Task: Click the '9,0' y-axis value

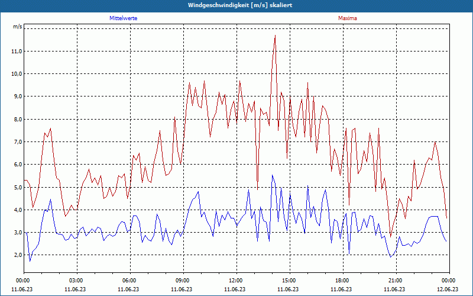Action: 18,96
